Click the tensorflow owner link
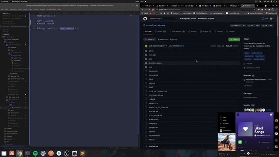Screen dimensions: 279x157 (151, 25)
